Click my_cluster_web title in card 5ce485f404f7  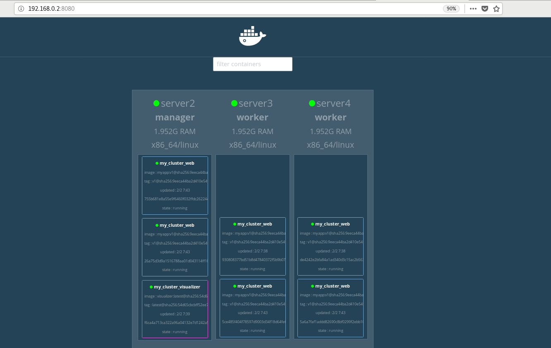(x=255, y=286)
